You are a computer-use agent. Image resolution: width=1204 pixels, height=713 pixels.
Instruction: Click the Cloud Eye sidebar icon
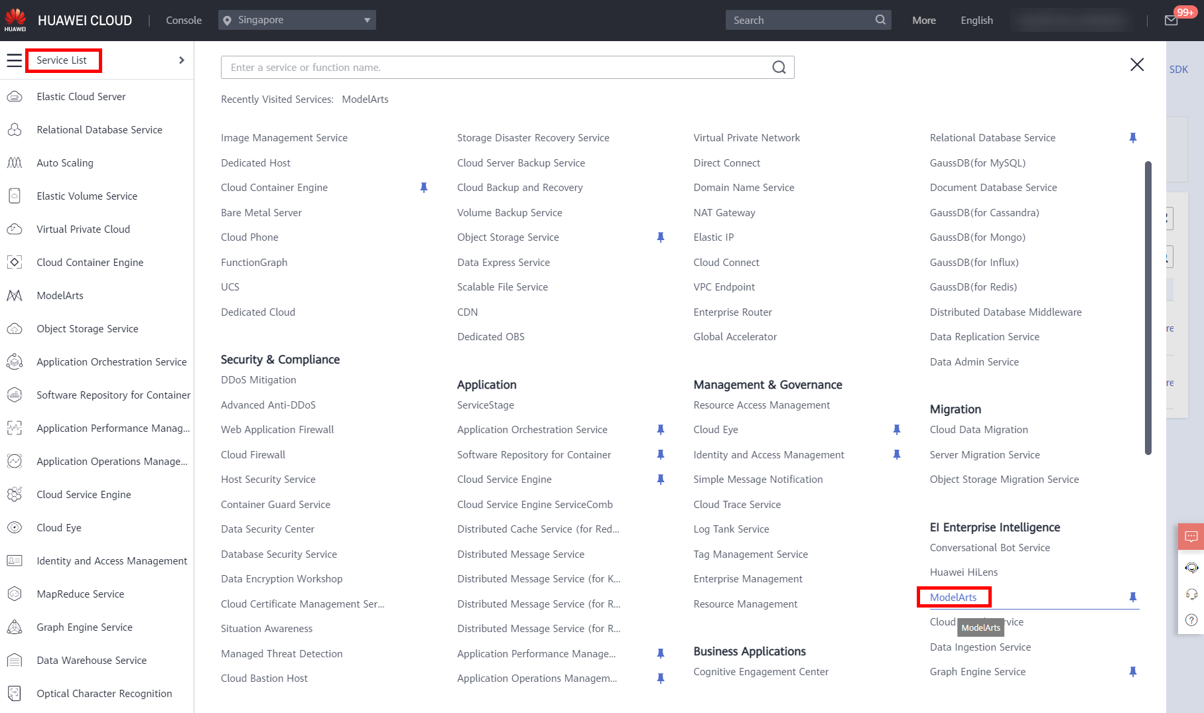(x=15, y=528)
